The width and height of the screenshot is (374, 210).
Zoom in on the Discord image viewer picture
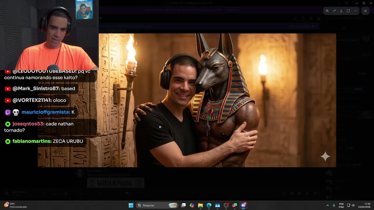click(x=327, y=11)
